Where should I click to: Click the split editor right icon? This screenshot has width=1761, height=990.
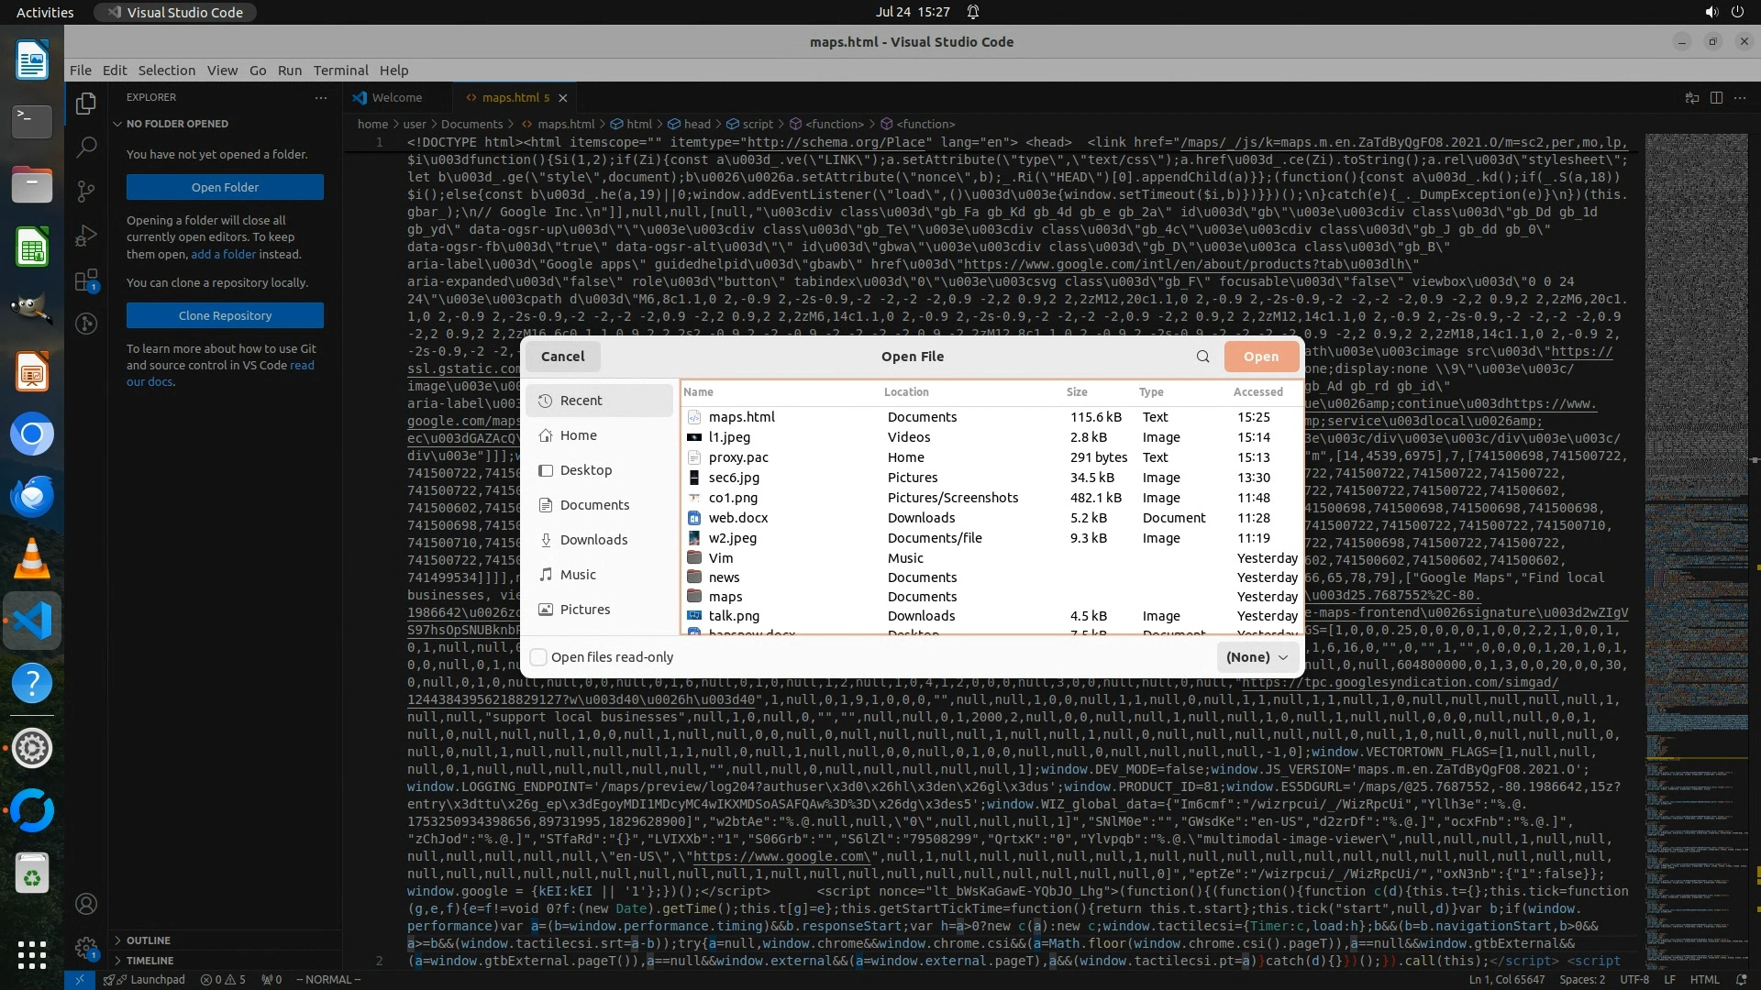[1716, 98]
